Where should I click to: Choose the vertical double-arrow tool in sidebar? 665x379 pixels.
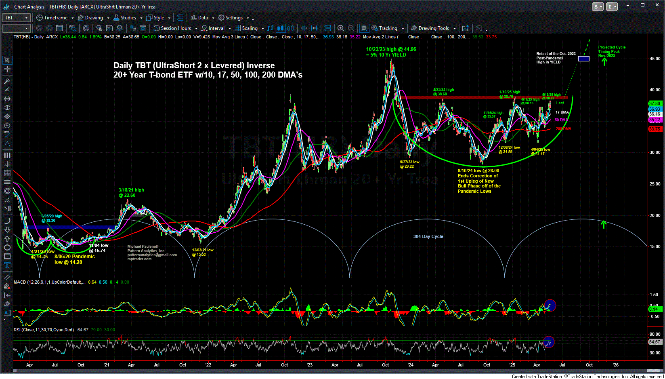[x=7, y=108]
